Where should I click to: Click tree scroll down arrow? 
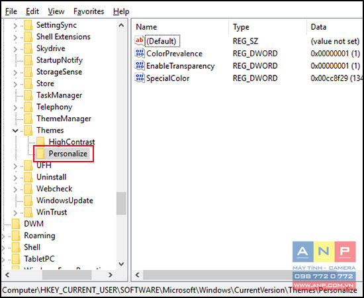(x=121, y=264)
